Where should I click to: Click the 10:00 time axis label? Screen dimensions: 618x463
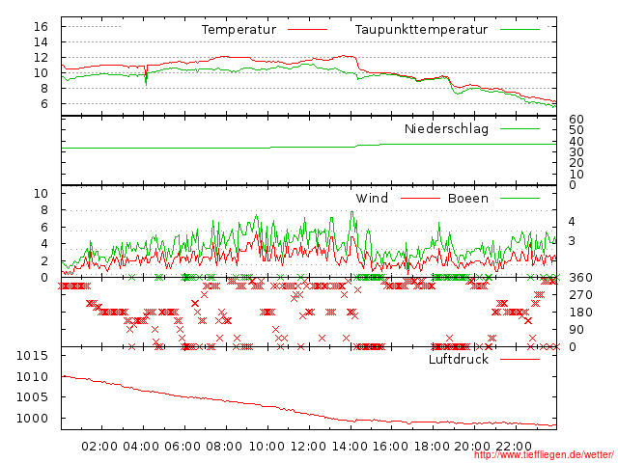click(x=267, y=447)
